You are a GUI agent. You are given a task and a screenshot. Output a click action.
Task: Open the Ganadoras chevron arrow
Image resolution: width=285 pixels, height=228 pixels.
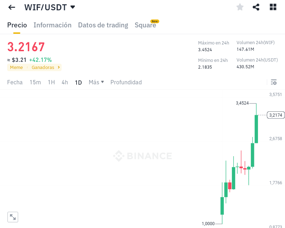59,67
